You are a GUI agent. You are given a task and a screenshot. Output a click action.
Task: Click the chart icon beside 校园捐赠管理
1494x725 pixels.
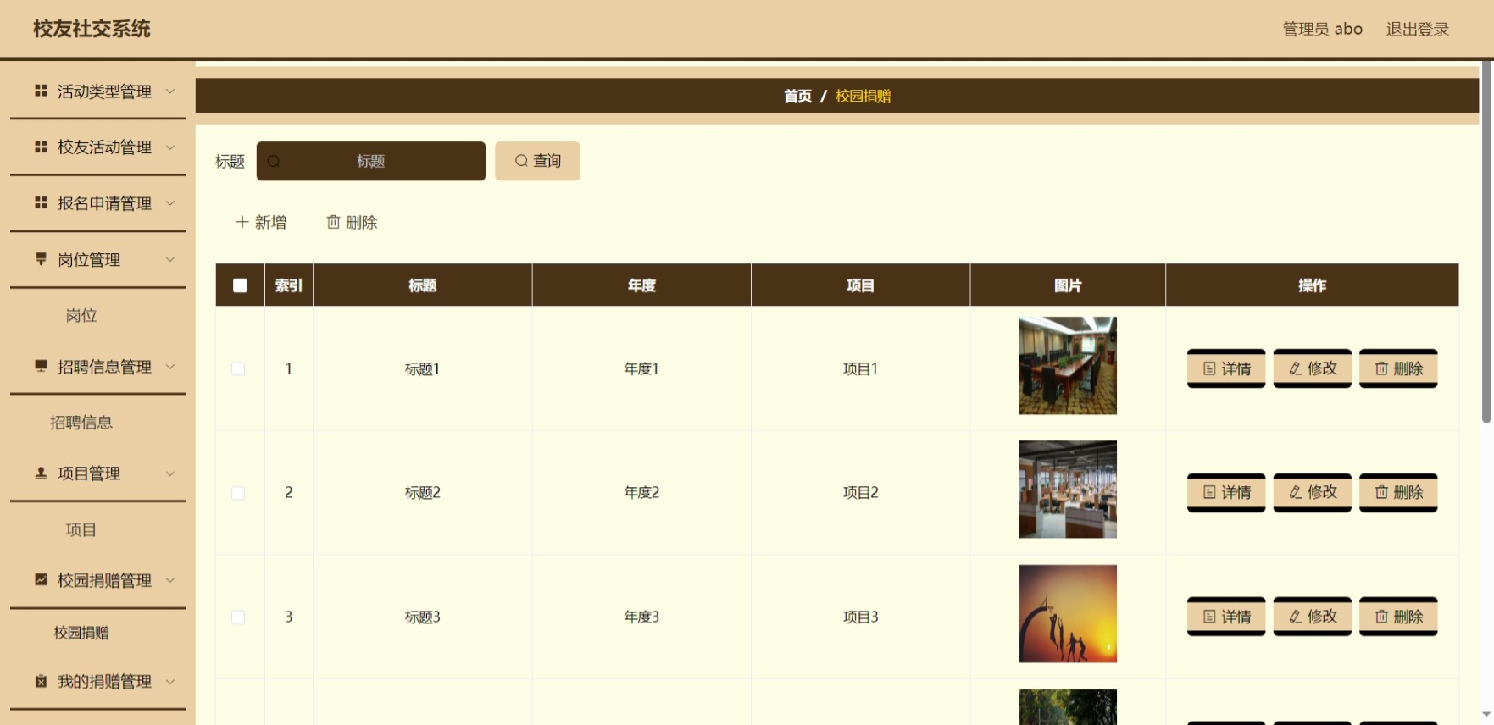(41, 579)
